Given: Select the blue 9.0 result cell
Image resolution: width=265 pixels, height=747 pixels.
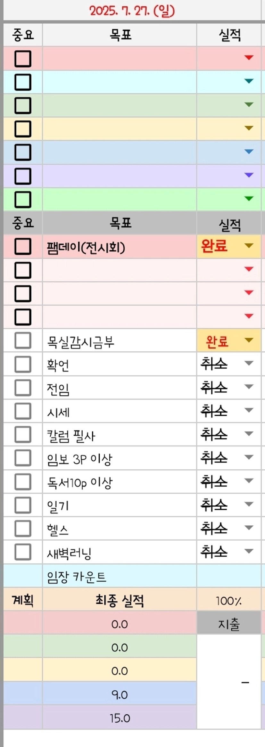Looking at the screenshot, I should [x=120, y=694].
